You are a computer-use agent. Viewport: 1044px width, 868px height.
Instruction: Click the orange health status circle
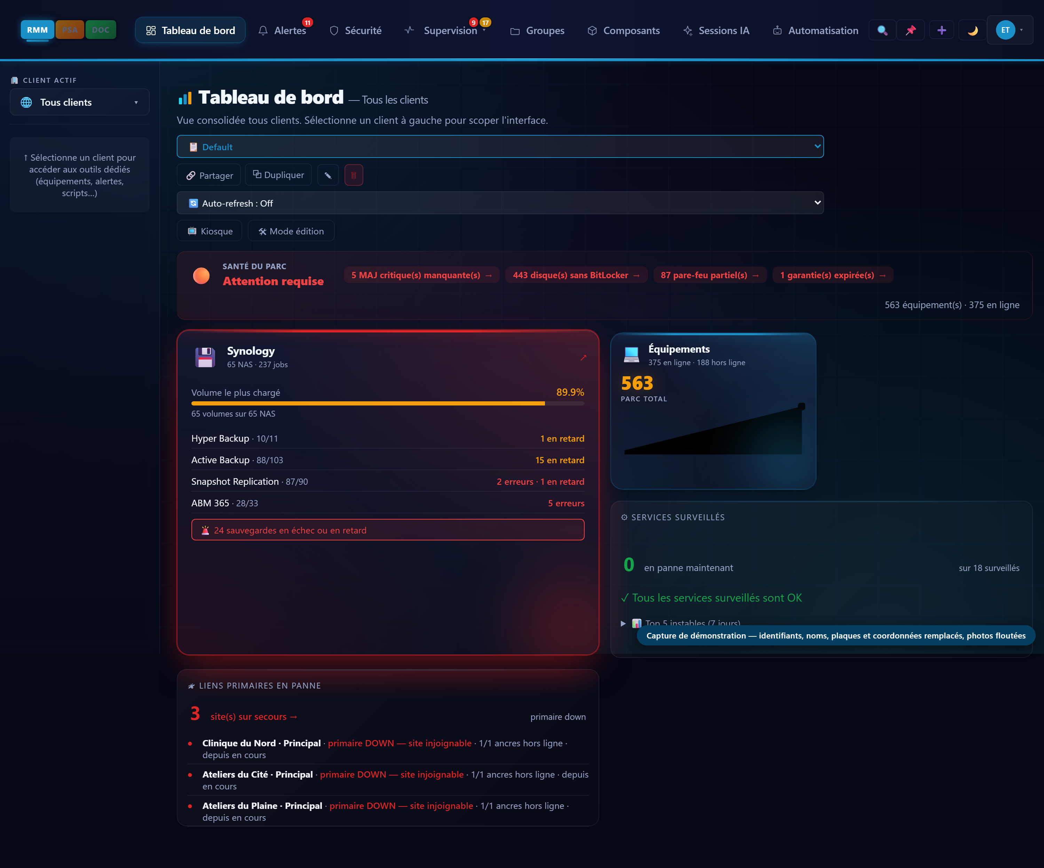click(x=201, y=276)
